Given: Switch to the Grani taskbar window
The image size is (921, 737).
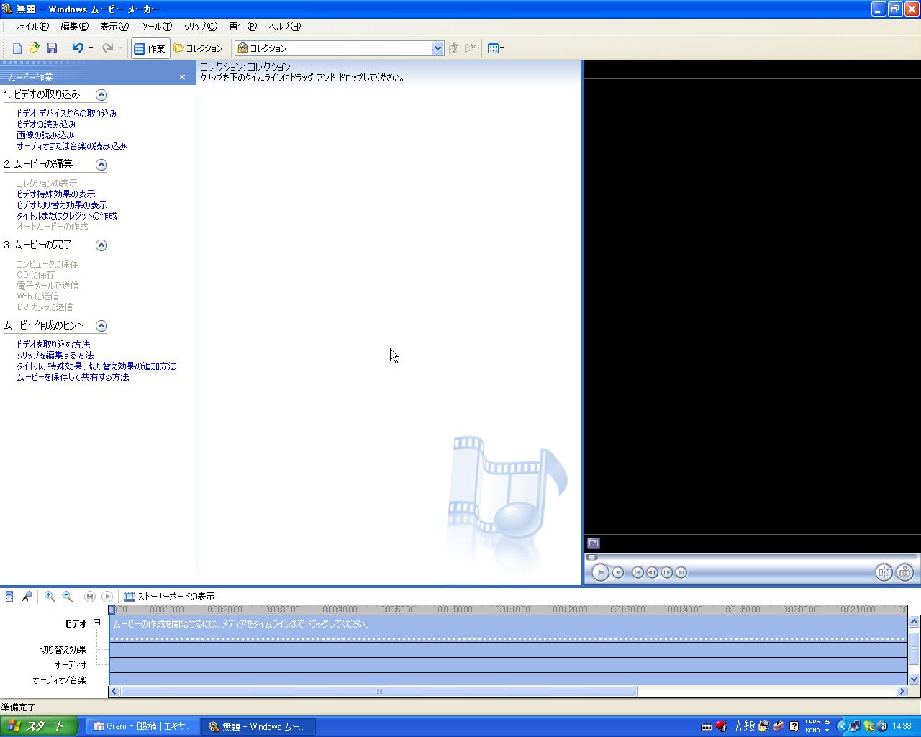Looking at the screenshot, I should tap(142, 727).
